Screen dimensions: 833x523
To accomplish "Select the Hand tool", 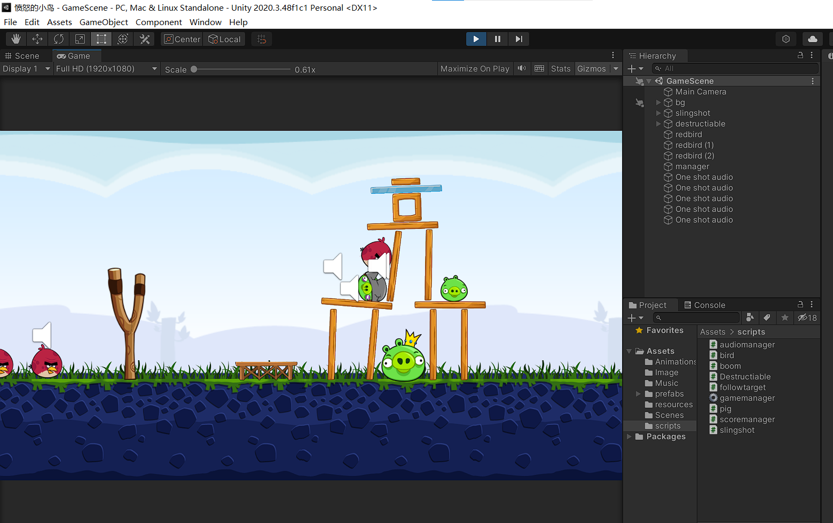I will [x=16, y=39].
